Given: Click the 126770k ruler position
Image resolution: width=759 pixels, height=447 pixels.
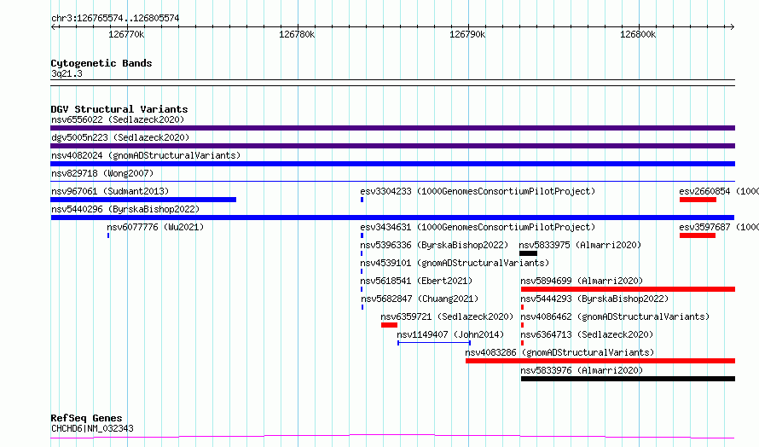Looking at the screenshot, I should [x=126, y=34].
